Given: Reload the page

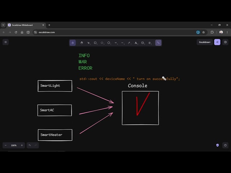Looking at the screenshot, I should tap(16, 32).
